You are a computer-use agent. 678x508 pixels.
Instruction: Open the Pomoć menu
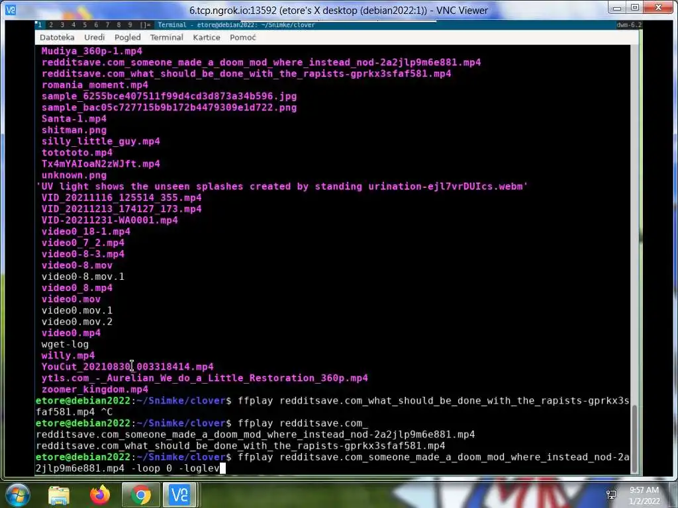click(243, 38)
